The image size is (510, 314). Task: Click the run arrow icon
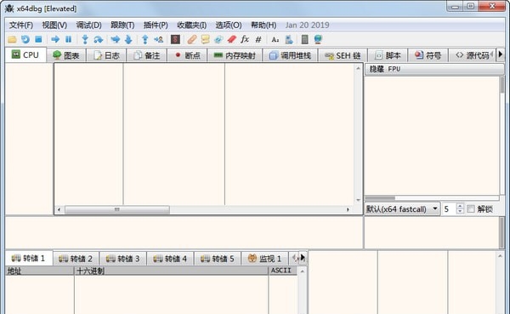(55, 40)
